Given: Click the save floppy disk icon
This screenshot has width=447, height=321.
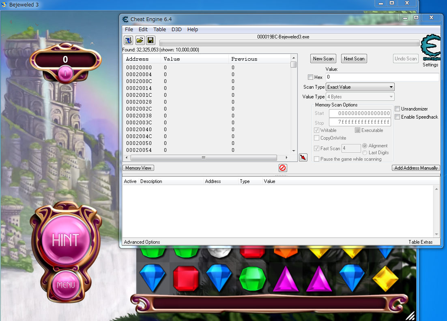Looking at the screenshot, I should (x=150, y=40).
